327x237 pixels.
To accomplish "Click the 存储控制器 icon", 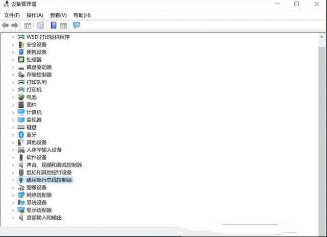I will 21,75.
